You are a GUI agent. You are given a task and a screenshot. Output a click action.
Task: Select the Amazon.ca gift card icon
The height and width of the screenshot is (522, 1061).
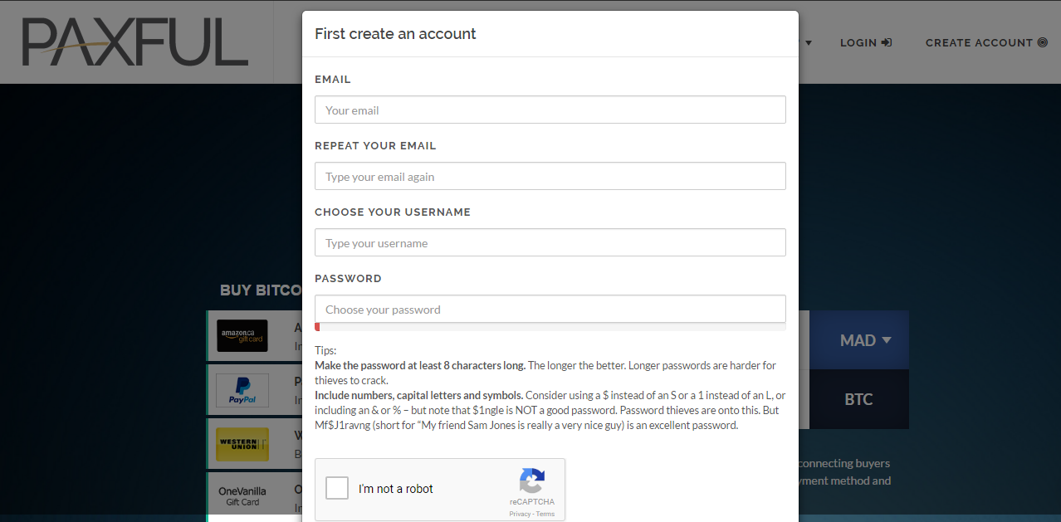(242, 335)
